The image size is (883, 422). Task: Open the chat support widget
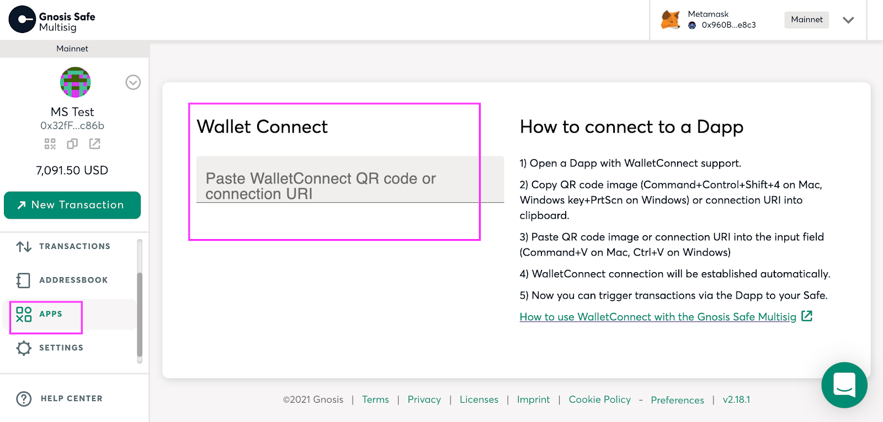(844, 385)
